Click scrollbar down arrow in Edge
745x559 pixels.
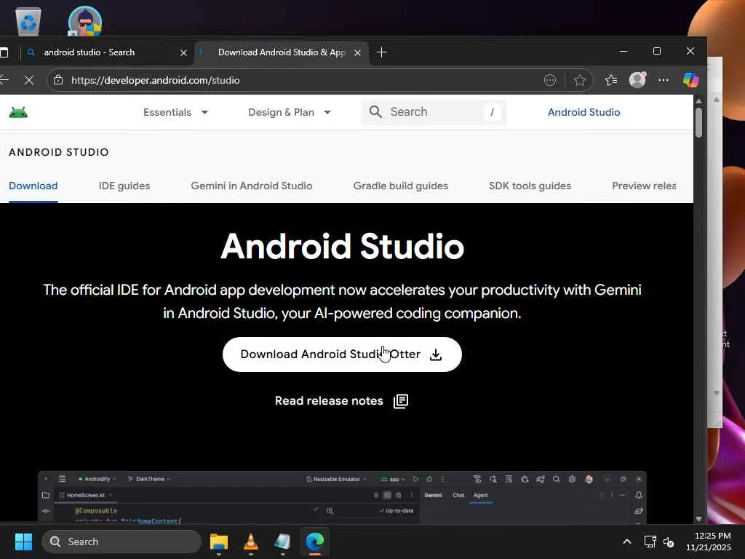tap(698, 518)
